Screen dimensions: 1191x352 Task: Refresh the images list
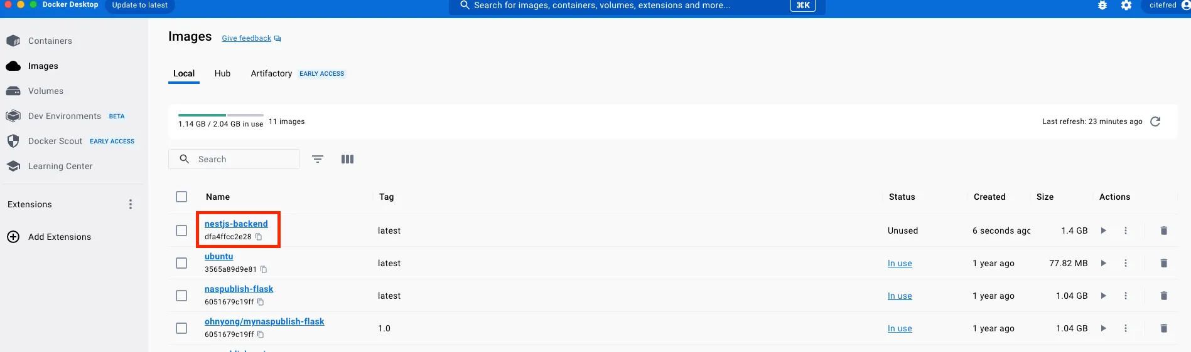pos(1155,122)
